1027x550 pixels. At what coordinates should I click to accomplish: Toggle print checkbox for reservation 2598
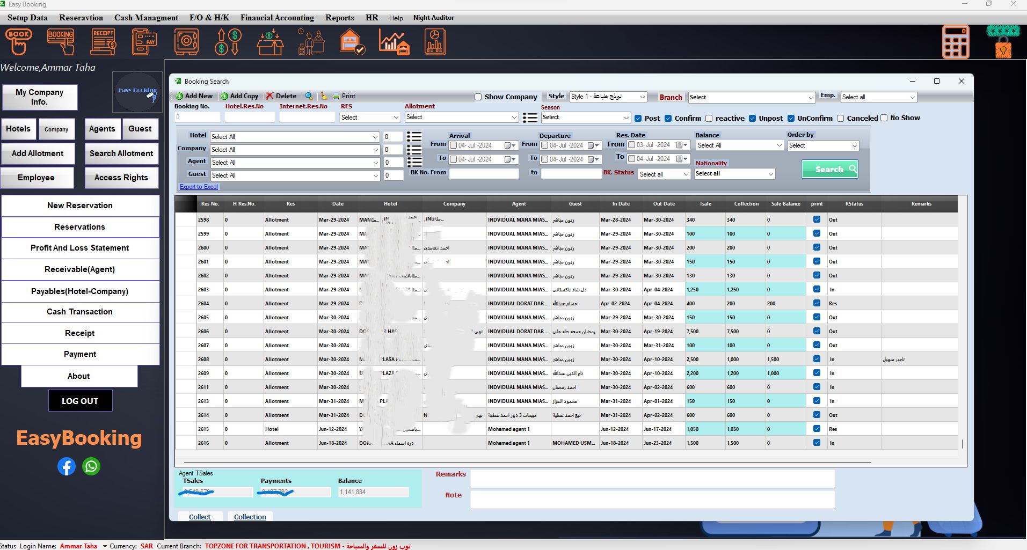point(817,219)
